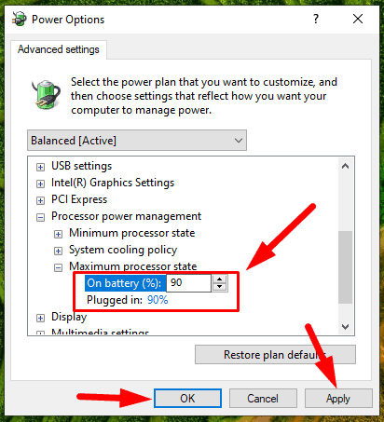This screenshot has height=422, width=384.
Task: Expand Intel(R) Graphics Settings node
Action: point(40,184)
